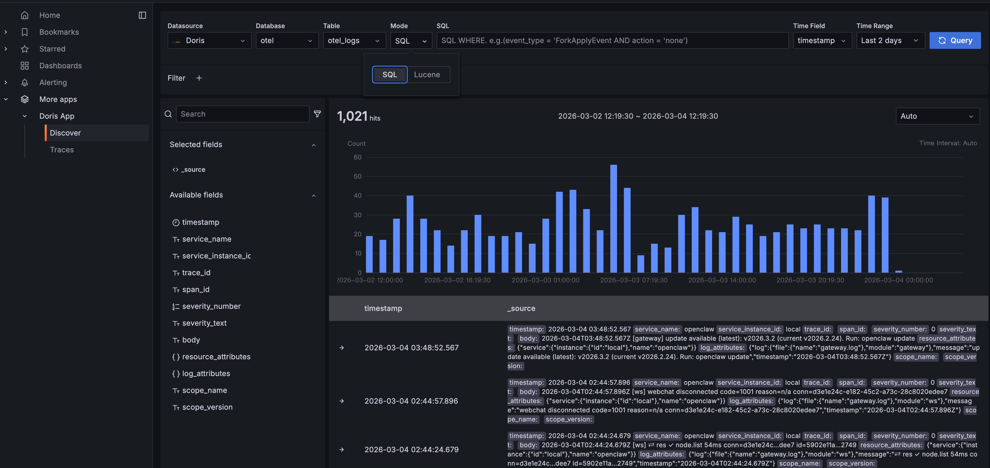Click the search magnifier icon
This screenshot has height=468, width=990.
(x=168, y=114)
